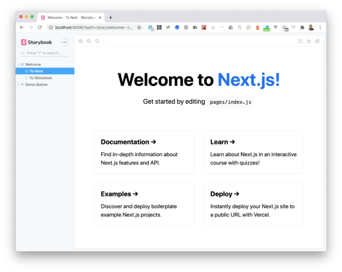Click the folder extension icon
342x272 pixels.
point(195,28)
